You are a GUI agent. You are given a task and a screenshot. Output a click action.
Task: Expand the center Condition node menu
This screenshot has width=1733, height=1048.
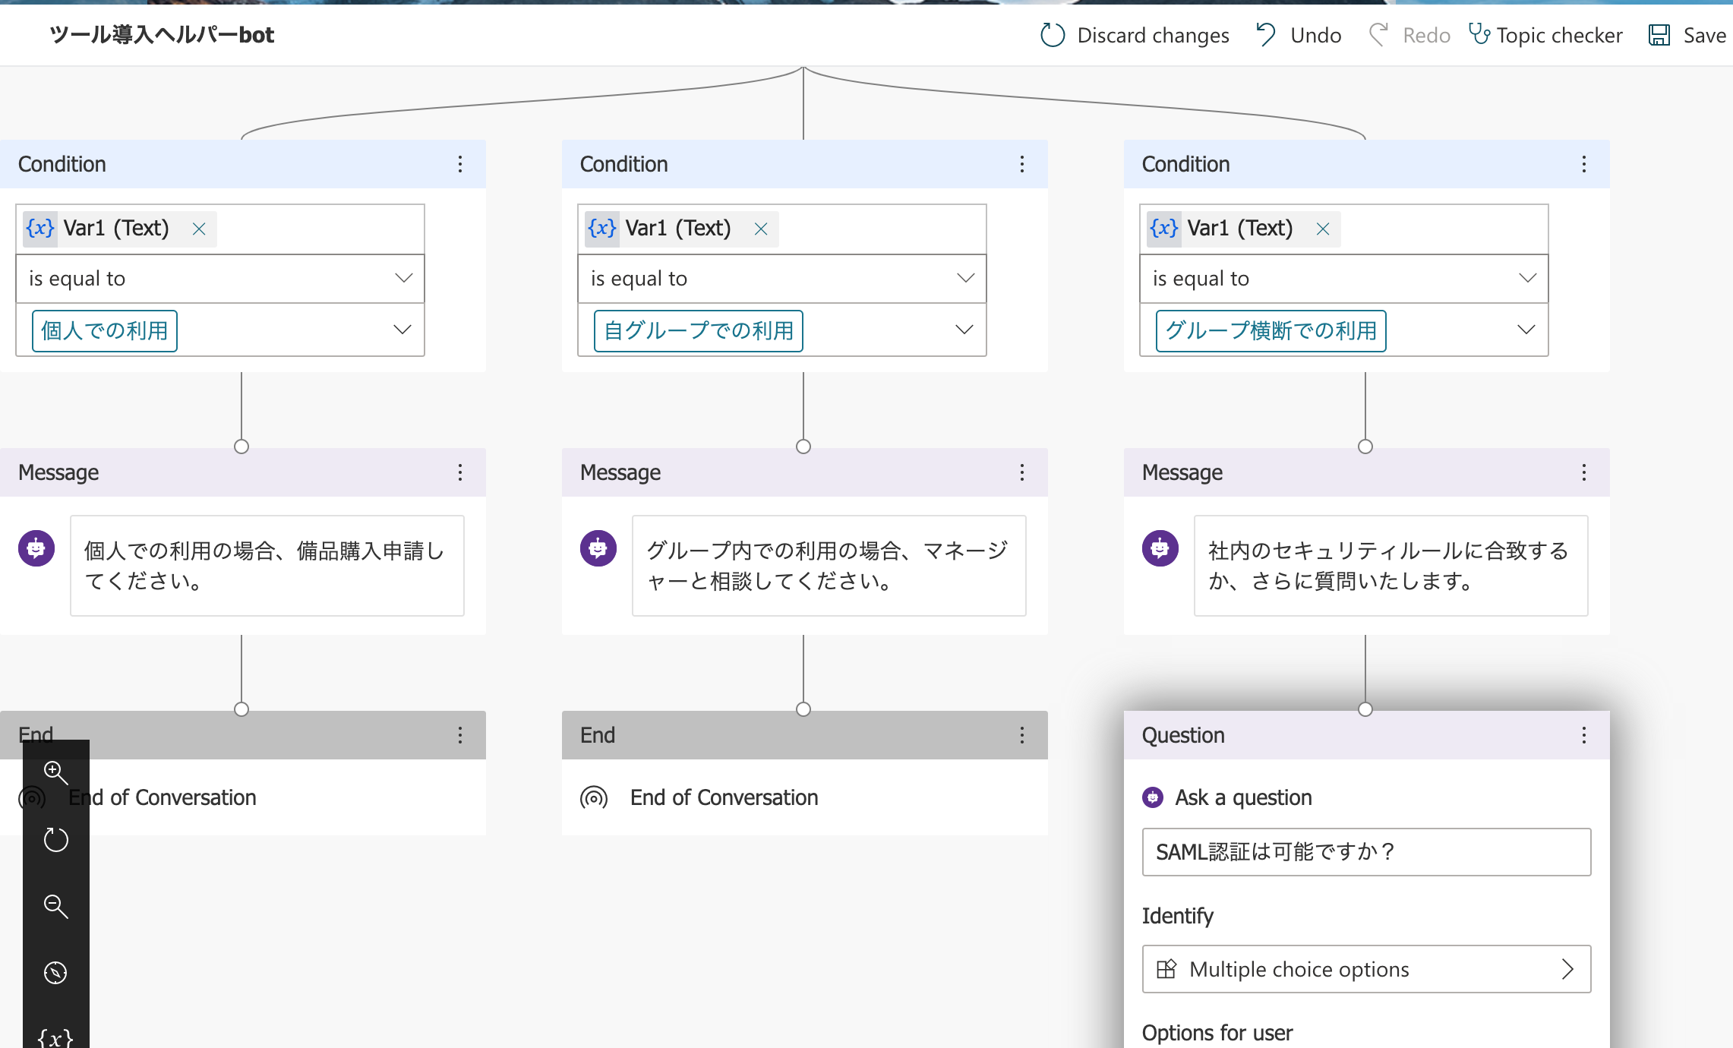(x=1022, y=162)
